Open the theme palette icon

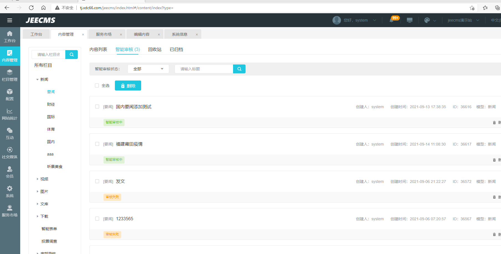click(x=427, y=20)
